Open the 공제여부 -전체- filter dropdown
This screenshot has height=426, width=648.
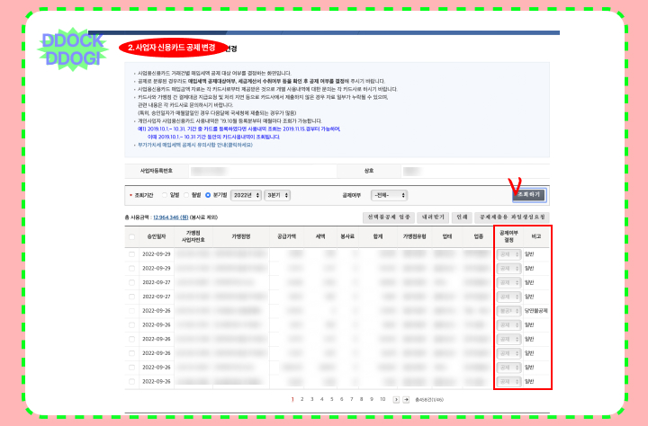tap(389, 195)
